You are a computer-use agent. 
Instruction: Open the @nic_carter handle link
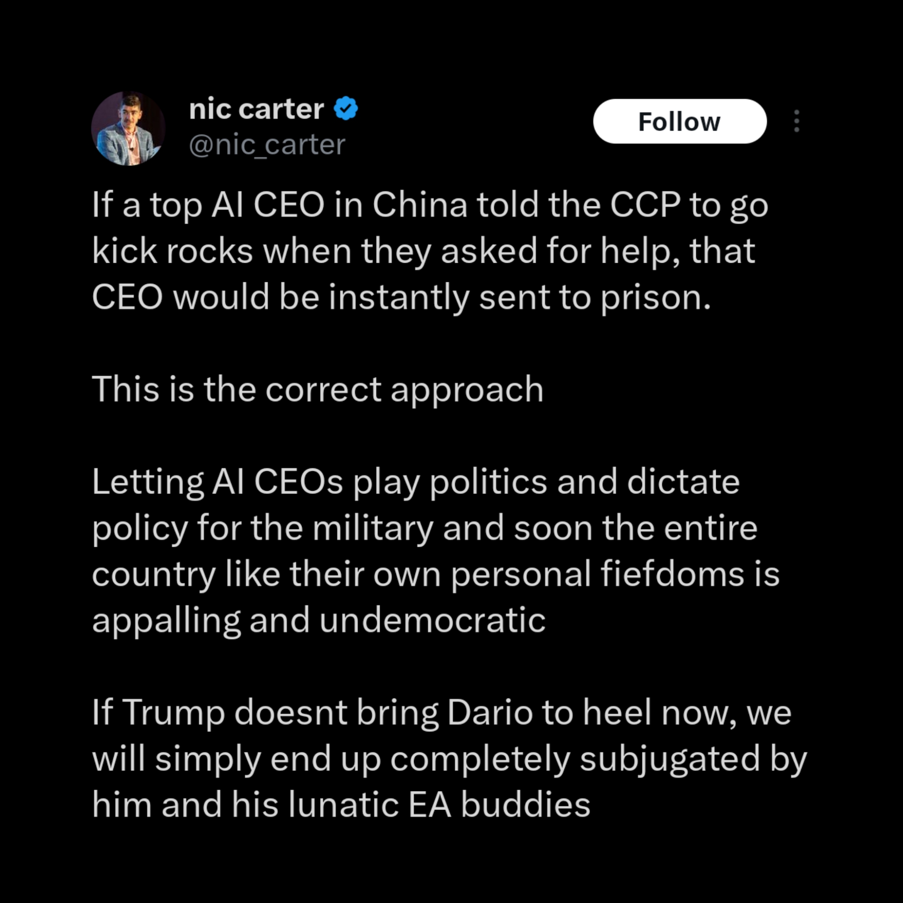267,144
